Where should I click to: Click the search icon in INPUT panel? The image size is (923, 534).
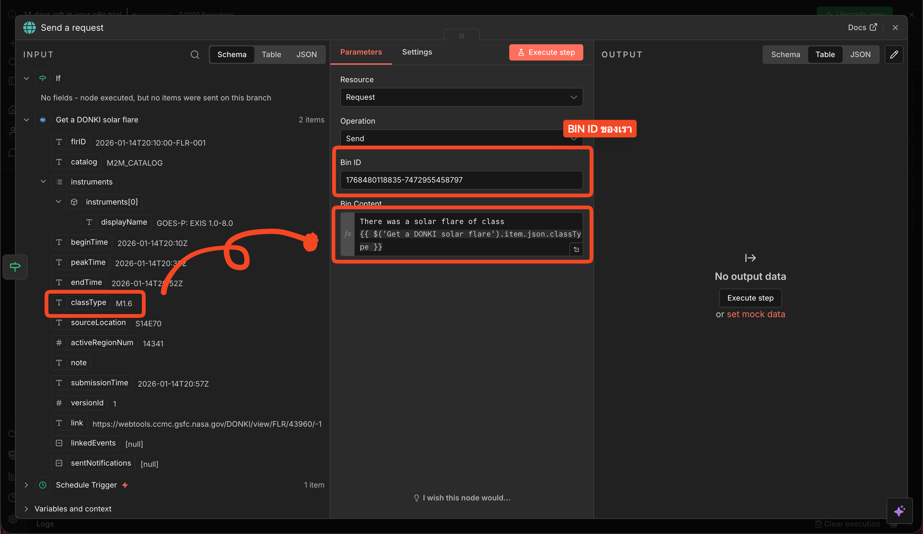pyautogui.click(x=195, y=55)
